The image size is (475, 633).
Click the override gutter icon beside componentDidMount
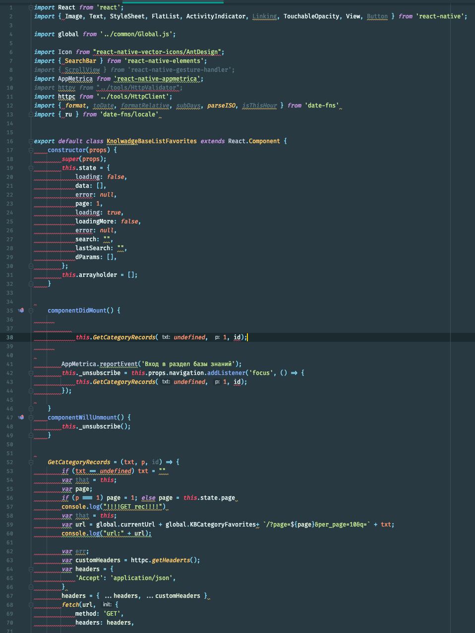click(x=21, y=311)
